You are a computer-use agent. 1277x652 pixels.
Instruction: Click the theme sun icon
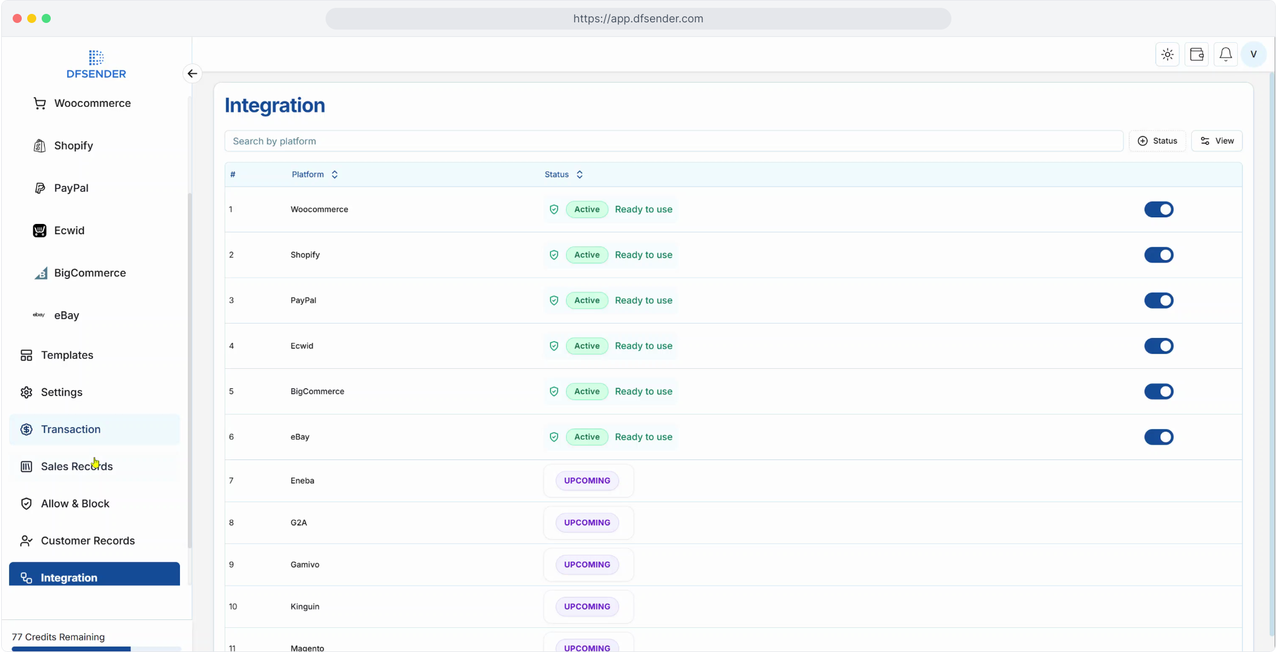[x=1167, y=54]
